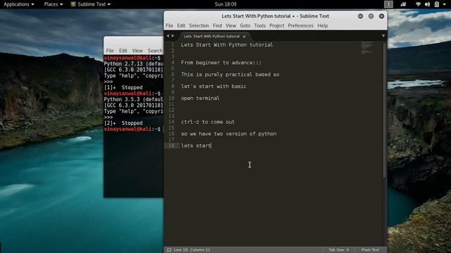Open the Selection menu
Screen dimensions: 451x253
[x=199, y=25]
